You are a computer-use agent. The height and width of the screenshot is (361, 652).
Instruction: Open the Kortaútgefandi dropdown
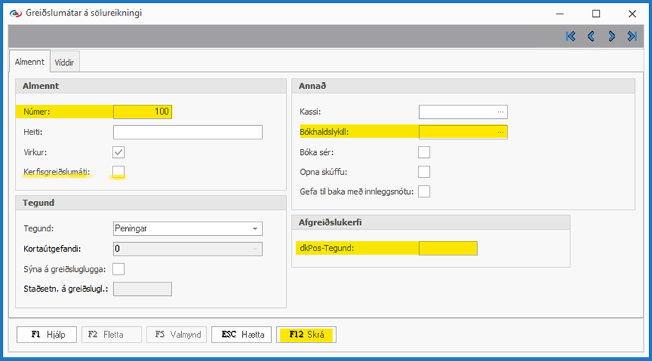click(x=254, y=248)
